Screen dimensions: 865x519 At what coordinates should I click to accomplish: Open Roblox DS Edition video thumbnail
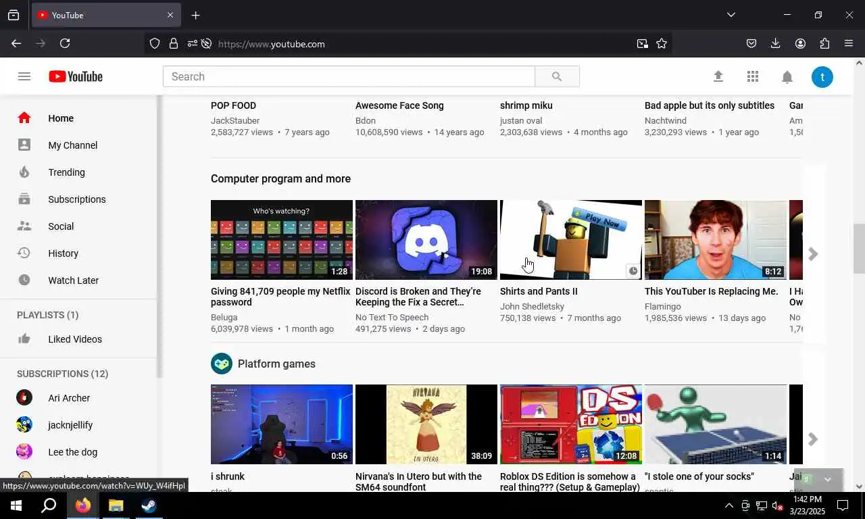[571, 424]
